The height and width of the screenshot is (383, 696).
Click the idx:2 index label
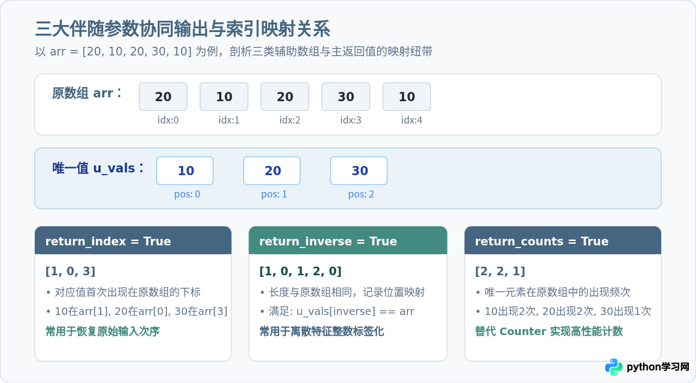(290, 120)
